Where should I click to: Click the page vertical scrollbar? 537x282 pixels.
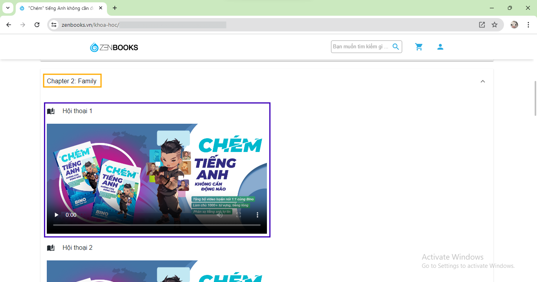pyautogui.click(x=535, y=98)
